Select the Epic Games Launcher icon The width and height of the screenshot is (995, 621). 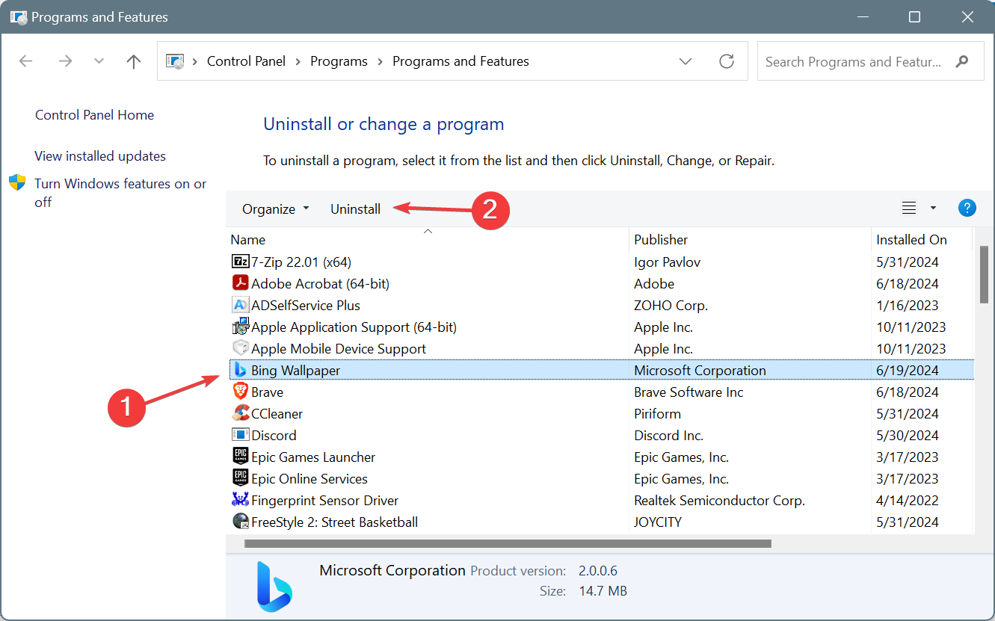click(x=240, y=457)
